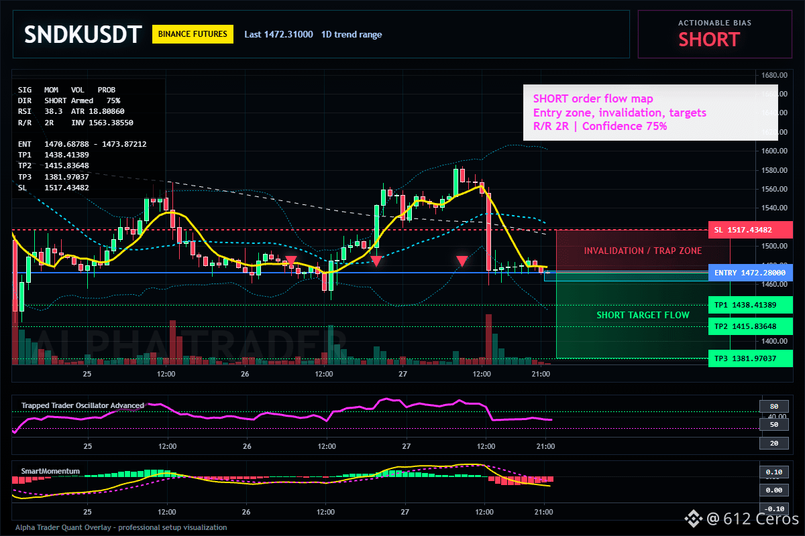Image resolution: width=805 pixels, height=536 pixels.
Task: Click the -0.10 SmartMomentum axis label
Action: tap(773, 509)
